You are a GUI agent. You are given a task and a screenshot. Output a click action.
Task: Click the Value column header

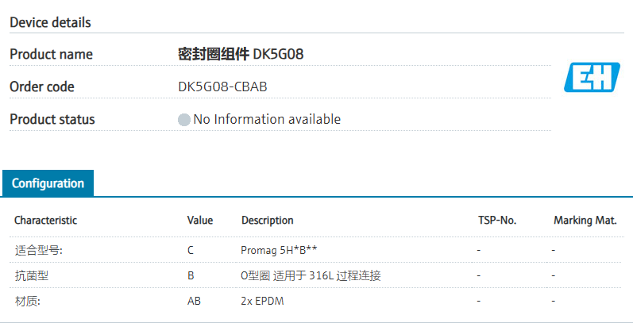pos(200,220)
